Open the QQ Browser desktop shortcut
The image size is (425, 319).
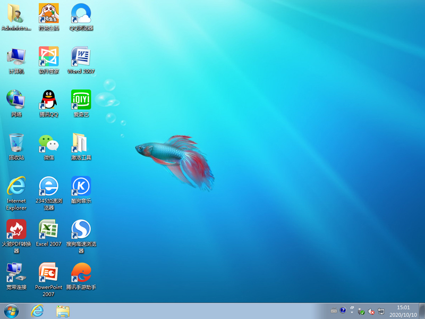[x=81, y=14]
